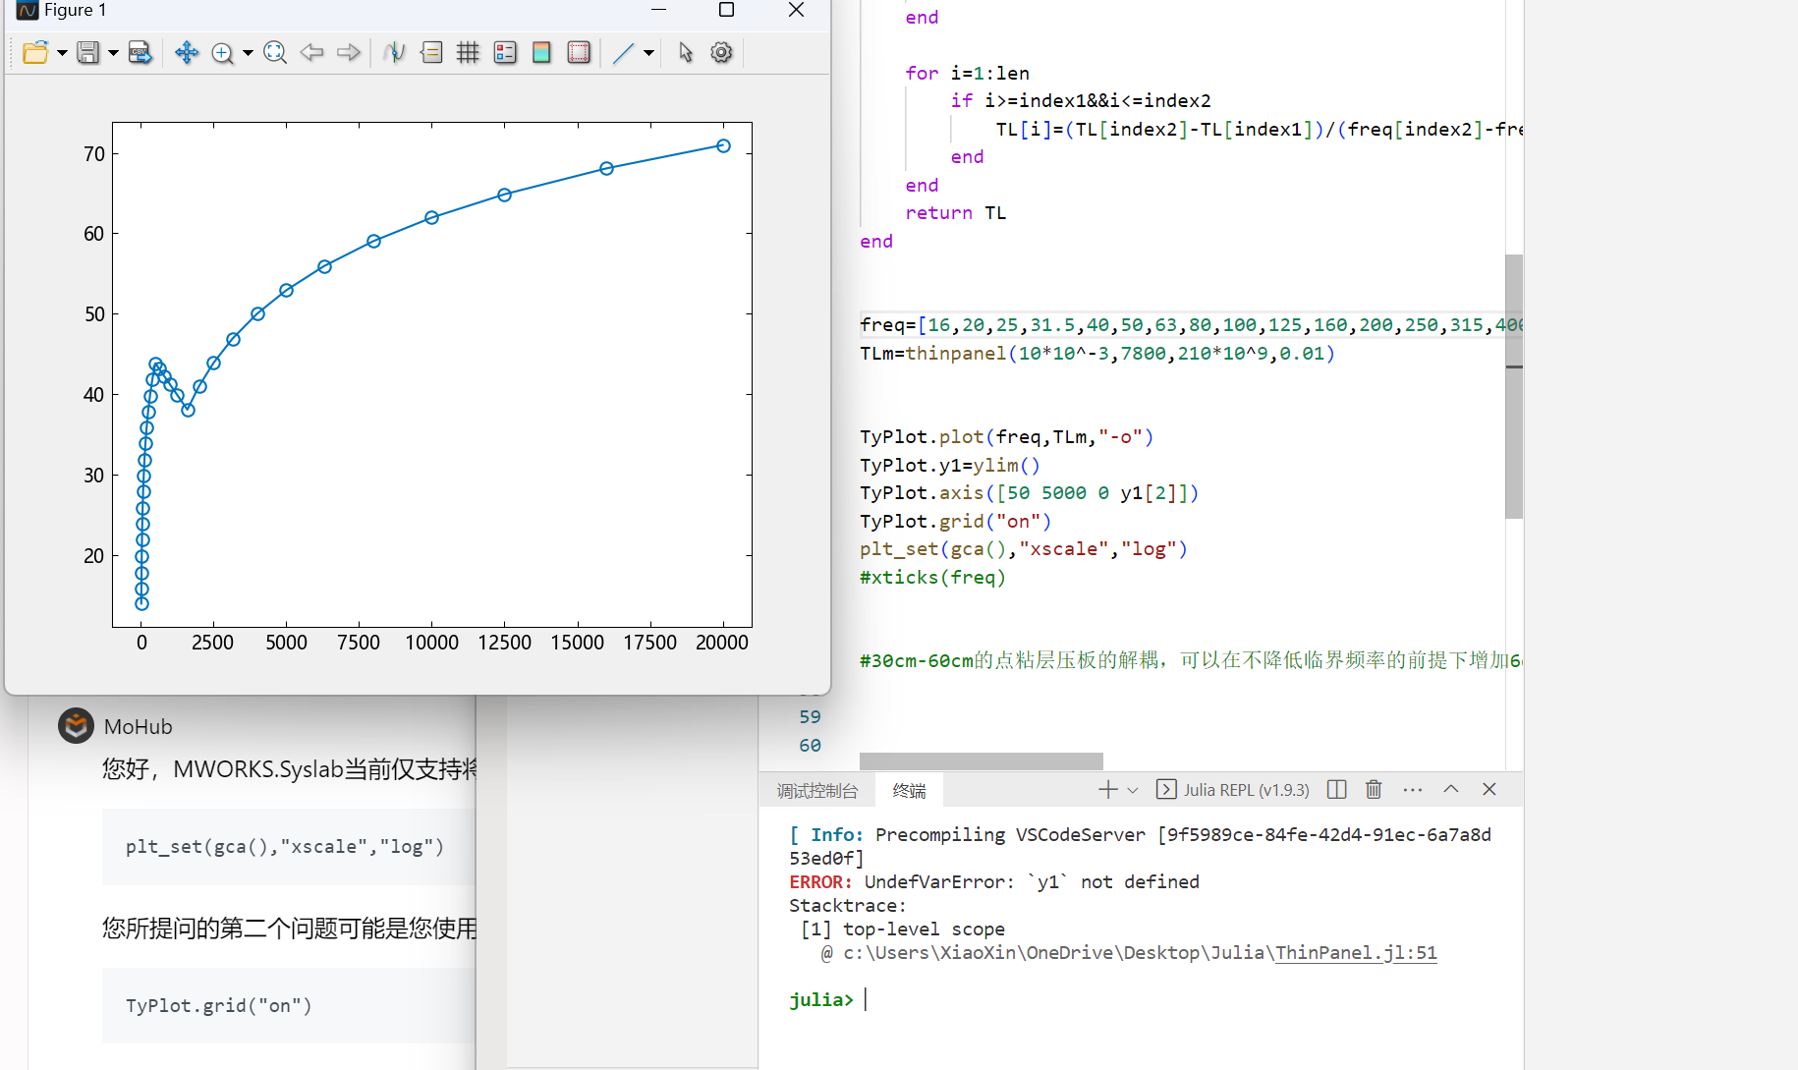This screenshot has height=1070, width=1798.
Task: Click the 'for i=1:len' line in editor
Action: click(967, 74)
